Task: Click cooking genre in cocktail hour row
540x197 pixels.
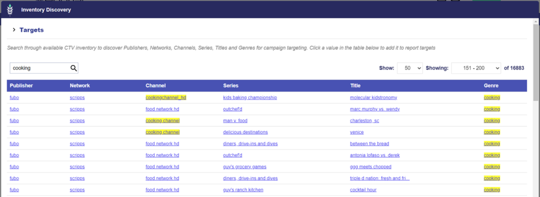Action: point(492,190)
